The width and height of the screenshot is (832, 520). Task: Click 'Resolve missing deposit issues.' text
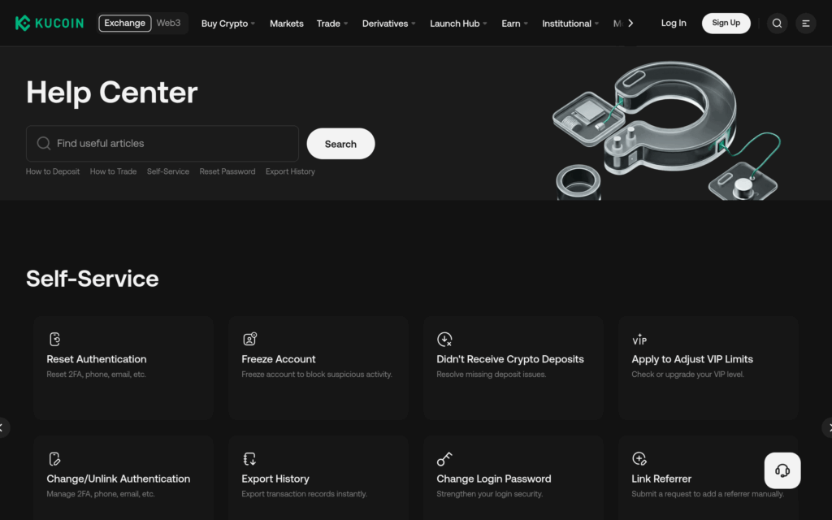coord(491,374)
